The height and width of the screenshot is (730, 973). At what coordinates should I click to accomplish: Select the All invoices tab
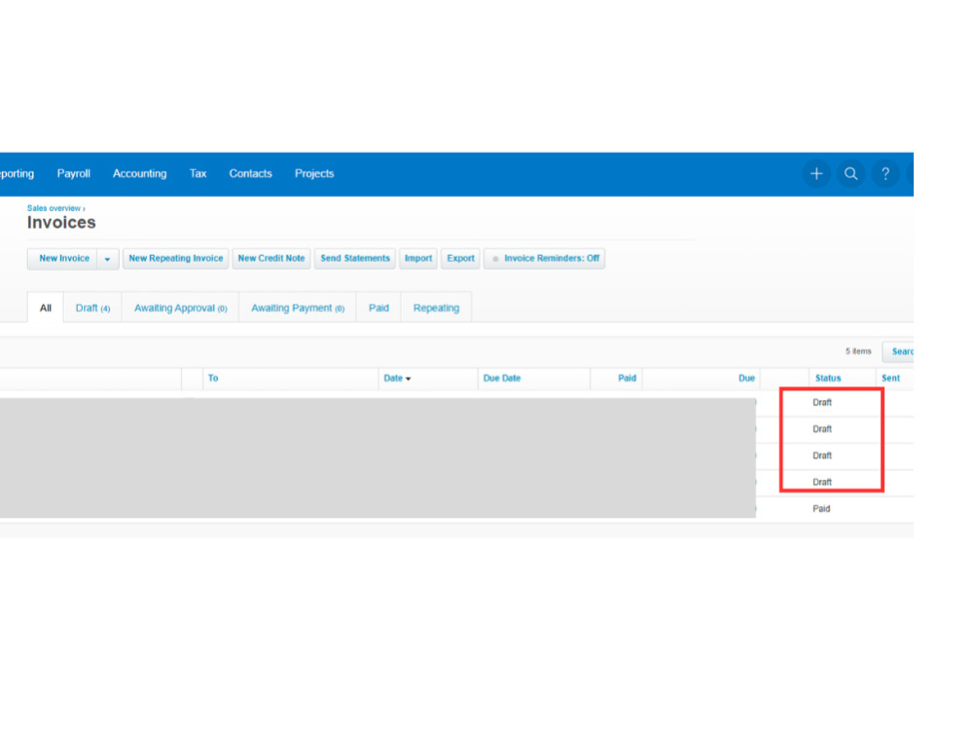46,308
